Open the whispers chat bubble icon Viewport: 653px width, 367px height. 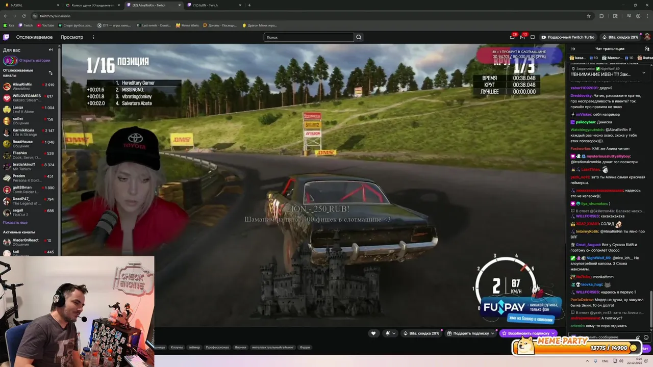[533, 37]
